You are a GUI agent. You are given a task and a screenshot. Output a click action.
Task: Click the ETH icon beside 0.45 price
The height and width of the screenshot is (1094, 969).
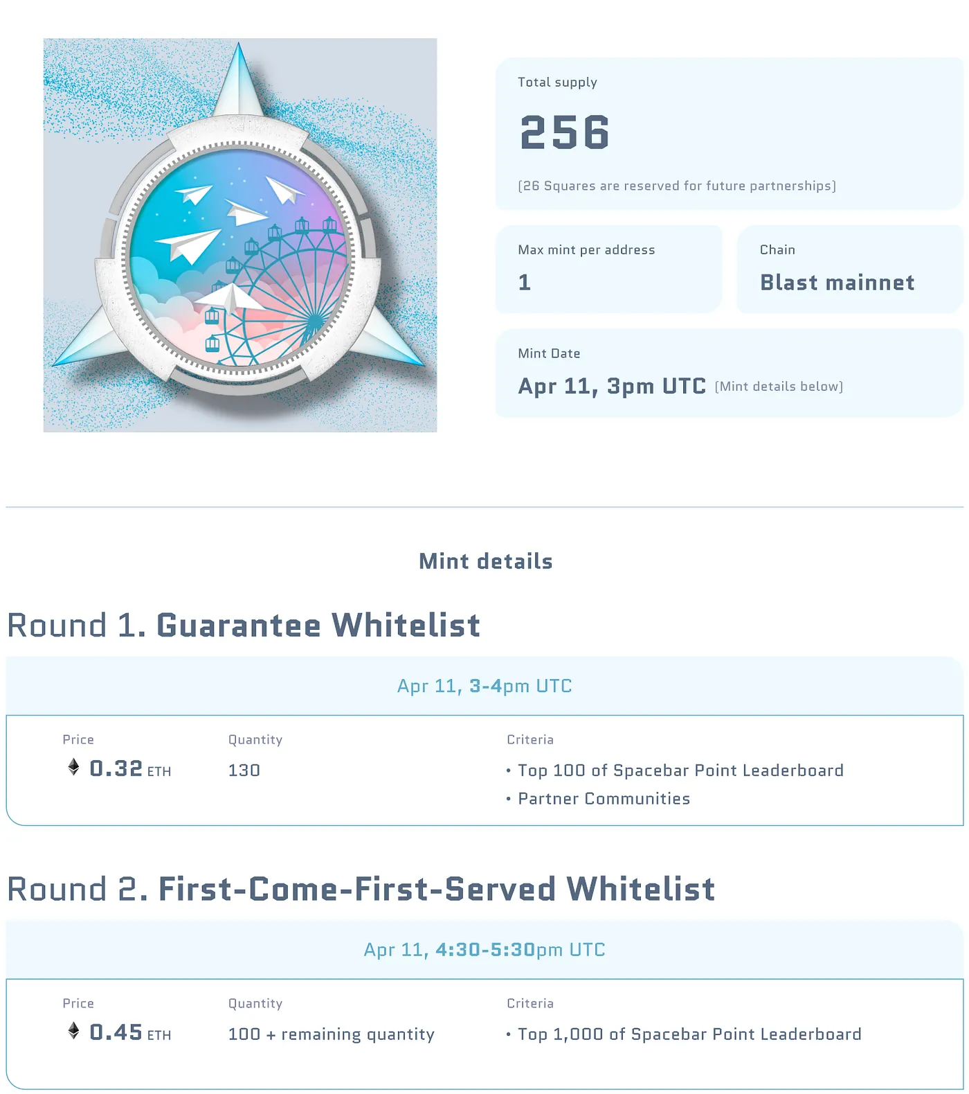coord(73,1031)
